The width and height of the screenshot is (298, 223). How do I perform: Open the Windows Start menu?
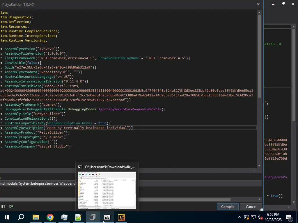tap(7, 217)
